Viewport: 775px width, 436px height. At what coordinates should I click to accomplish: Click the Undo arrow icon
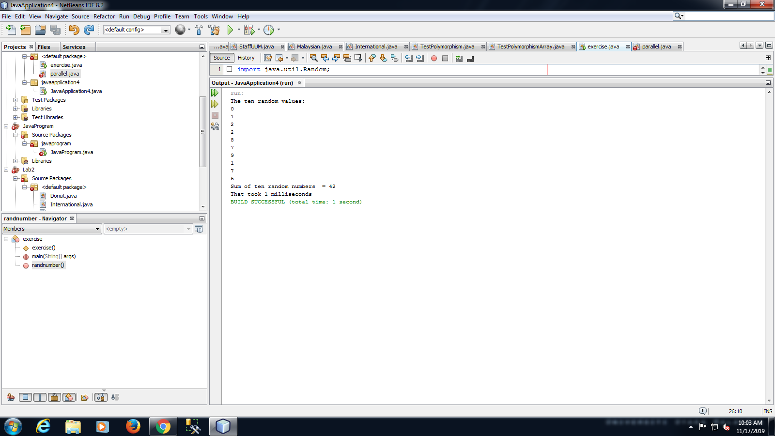click(x=74, y=30)
